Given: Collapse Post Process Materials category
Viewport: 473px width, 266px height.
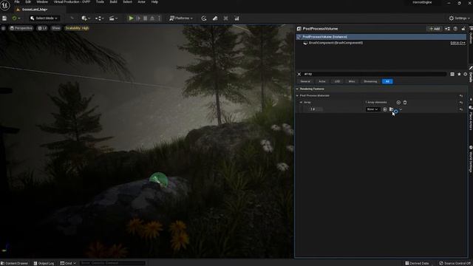Looking at the screenshot, I should pos(297,96).
